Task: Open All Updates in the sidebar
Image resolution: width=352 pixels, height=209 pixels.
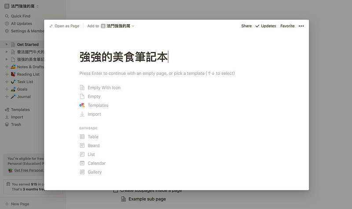Action: click(18, 24)
